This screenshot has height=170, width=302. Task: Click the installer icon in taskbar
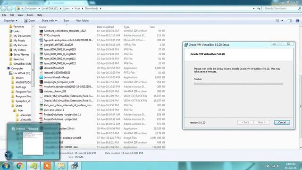[x=75, y=166]
